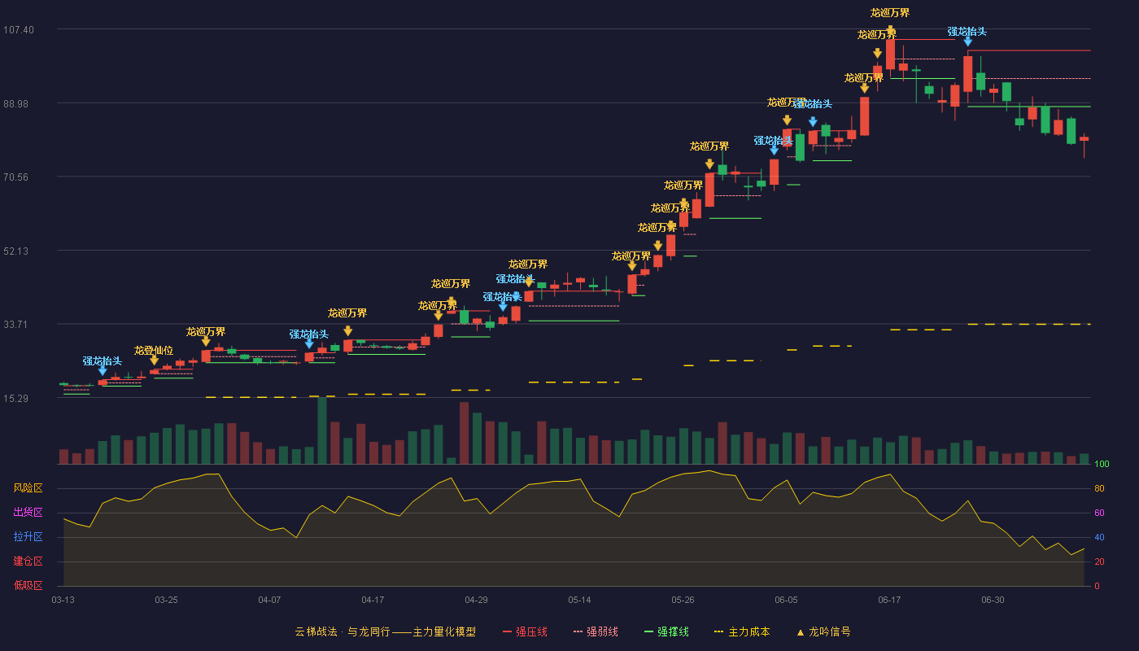The width and height of the screenshot is (1139, 651).
Task: Click the 拉升区 zone label
Action: [28, 537]
